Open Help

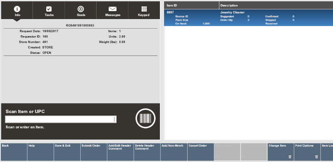pos(40,152)
